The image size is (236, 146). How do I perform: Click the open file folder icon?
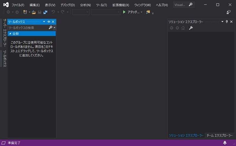[x=34, y=12]
